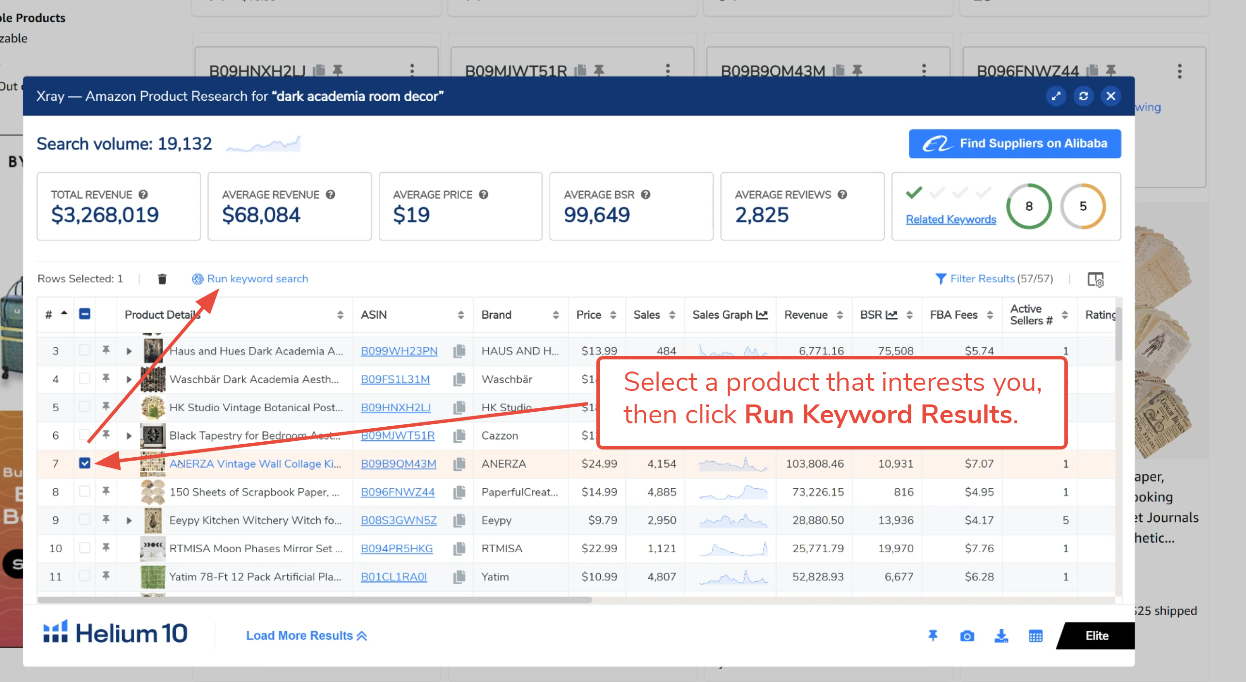Open the Related Keywords link
The height and width of the screenshot is (682, 1246).
950,219
